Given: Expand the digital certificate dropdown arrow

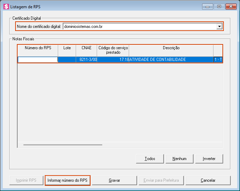Looking at the screenshot, I should click(x=219, y=26).
